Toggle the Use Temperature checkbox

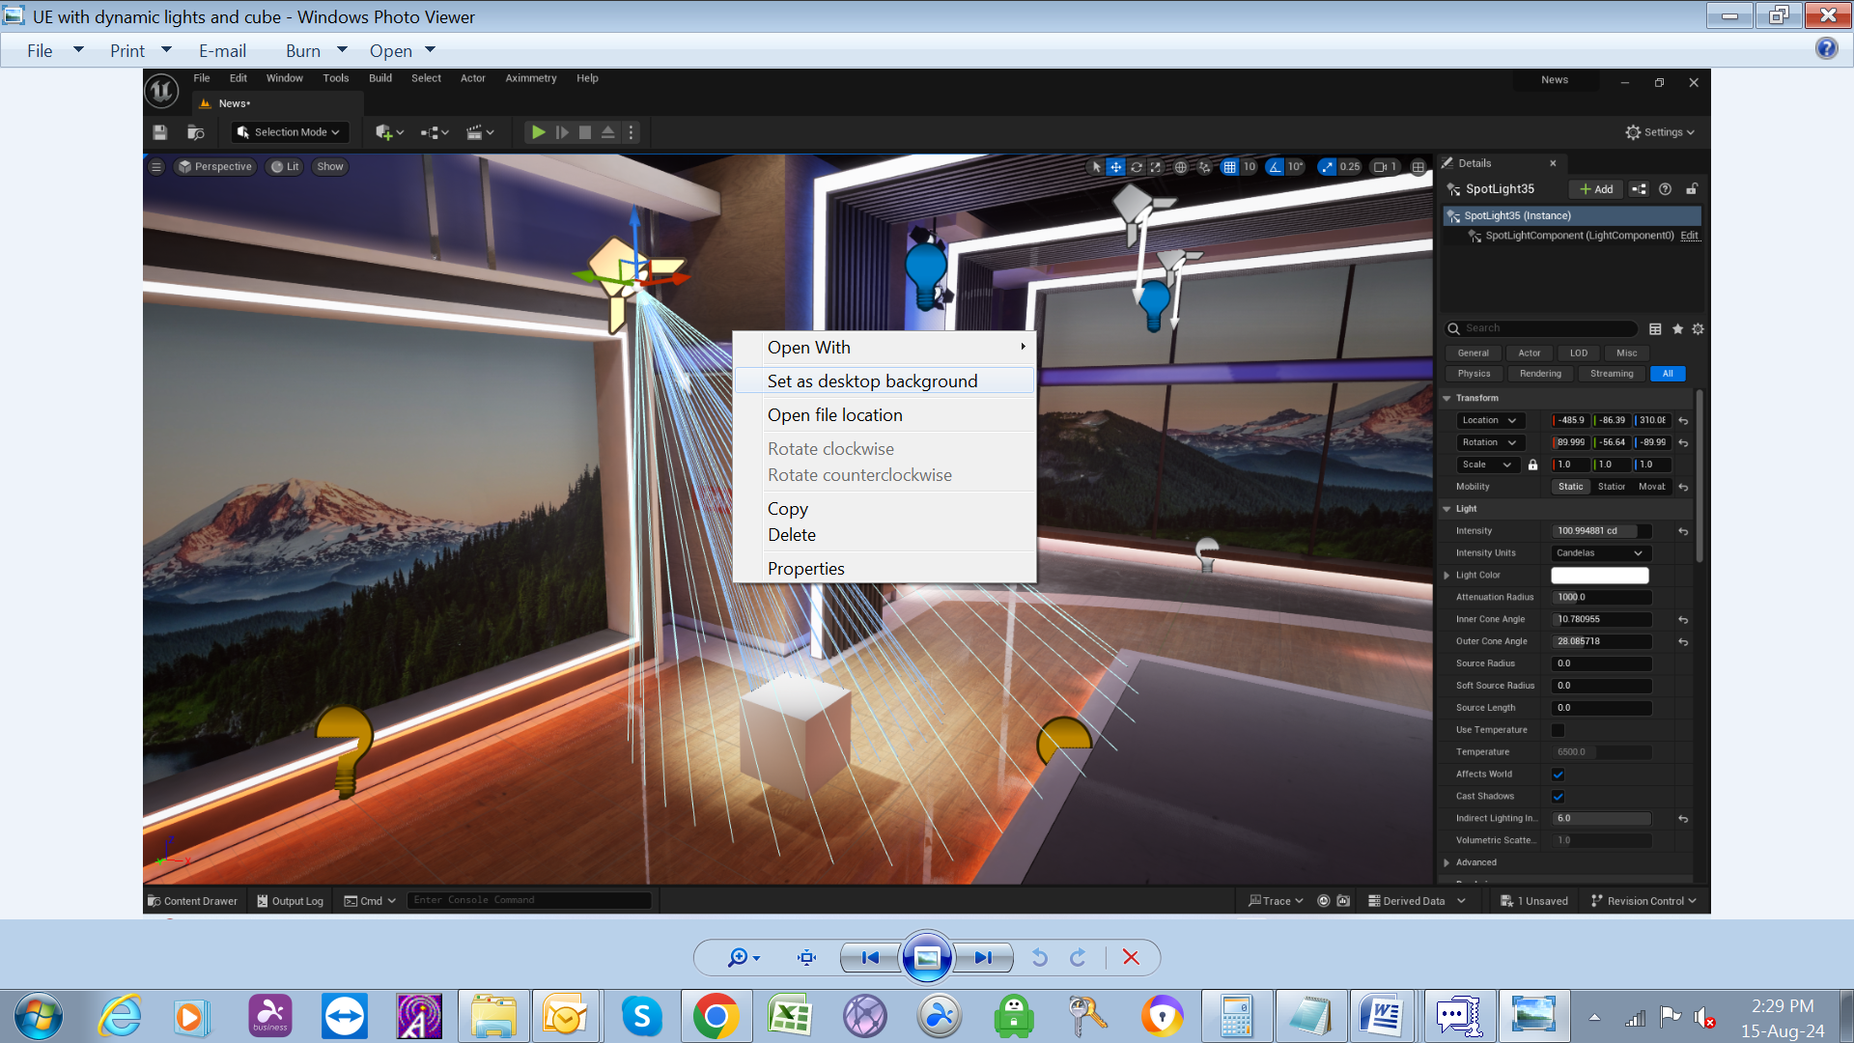[x=1558, y=730]
